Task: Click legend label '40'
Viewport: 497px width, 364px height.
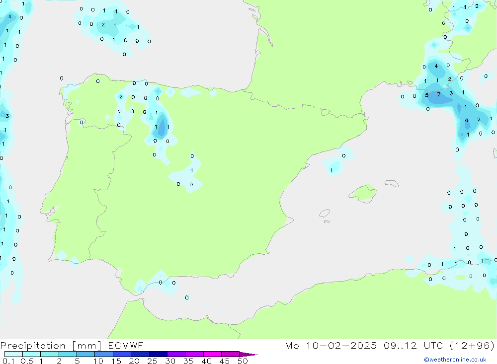Action: tap(206, 361)
